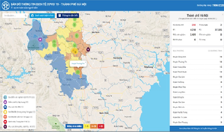
Task: Close the Huyện Thường Tín map popup
Action: [x=85, y=62]
